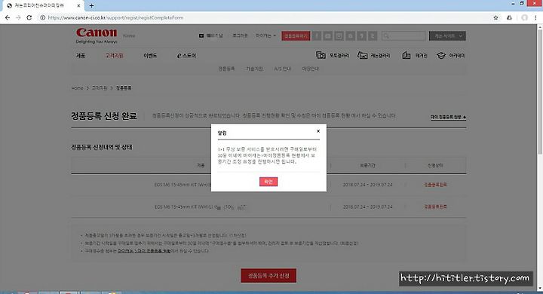Click 고객지원 in the breadcrumb
Image resolution: width=543 pixels, height=294 pixels.
pyautogui.click(x=100, y=88)
